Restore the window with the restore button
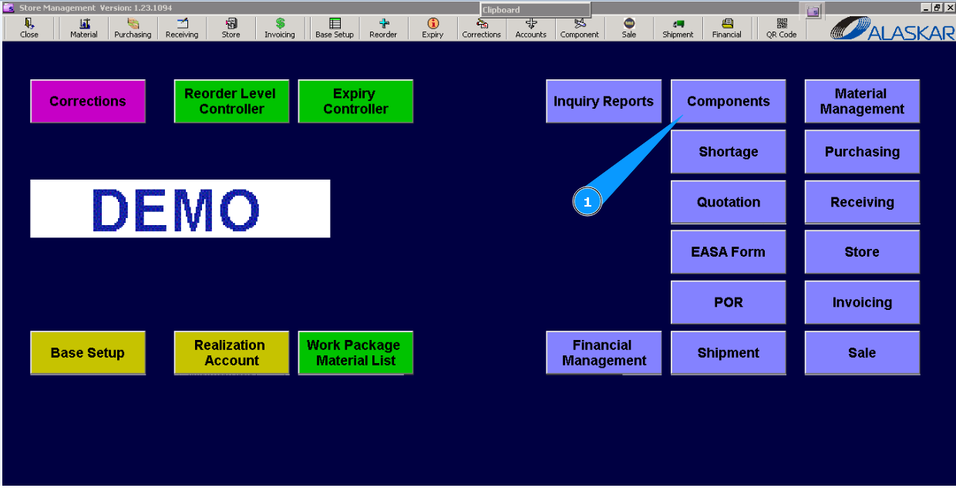 pyautogui.click(x=937, y=7)
